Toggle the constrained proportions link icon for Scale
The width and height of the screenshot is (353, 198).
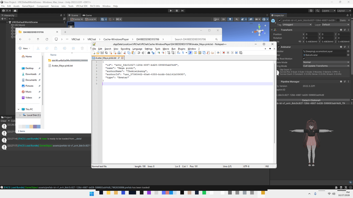point(300,42)
